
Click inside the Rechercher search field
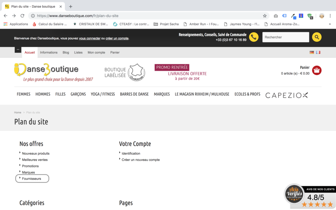(x=286, y=37)
